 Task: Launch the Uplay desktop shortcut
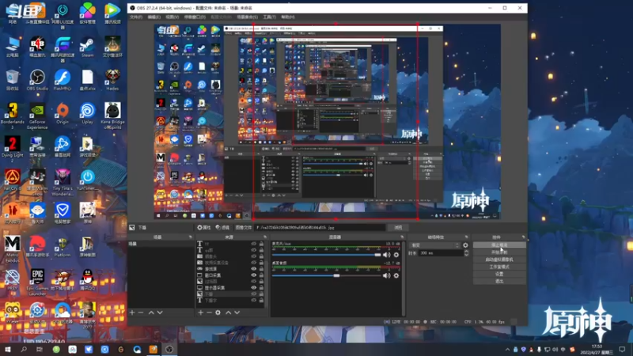[x=87, y=113]
